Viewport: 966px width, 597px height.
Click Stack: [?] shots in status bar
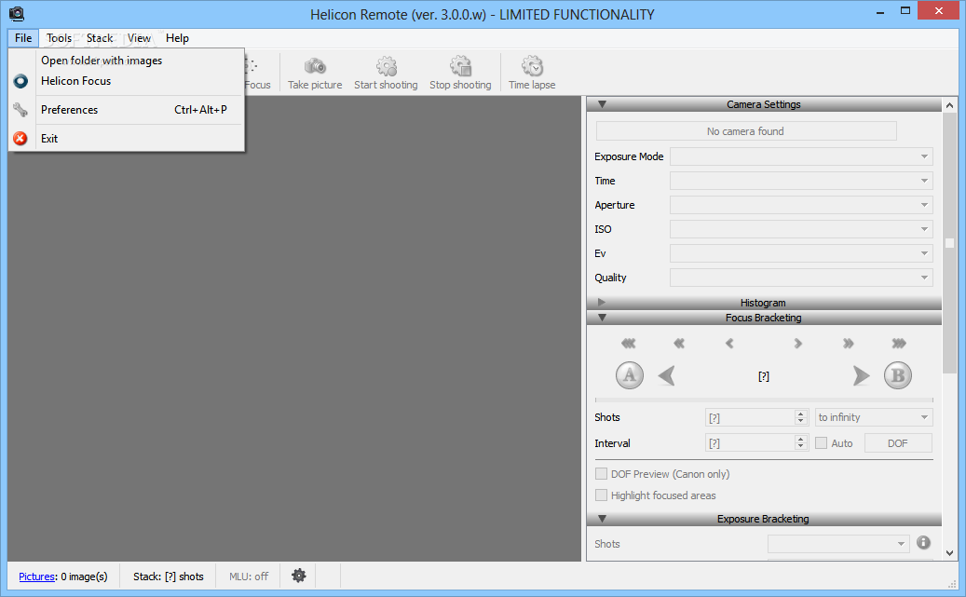[169, 577]
